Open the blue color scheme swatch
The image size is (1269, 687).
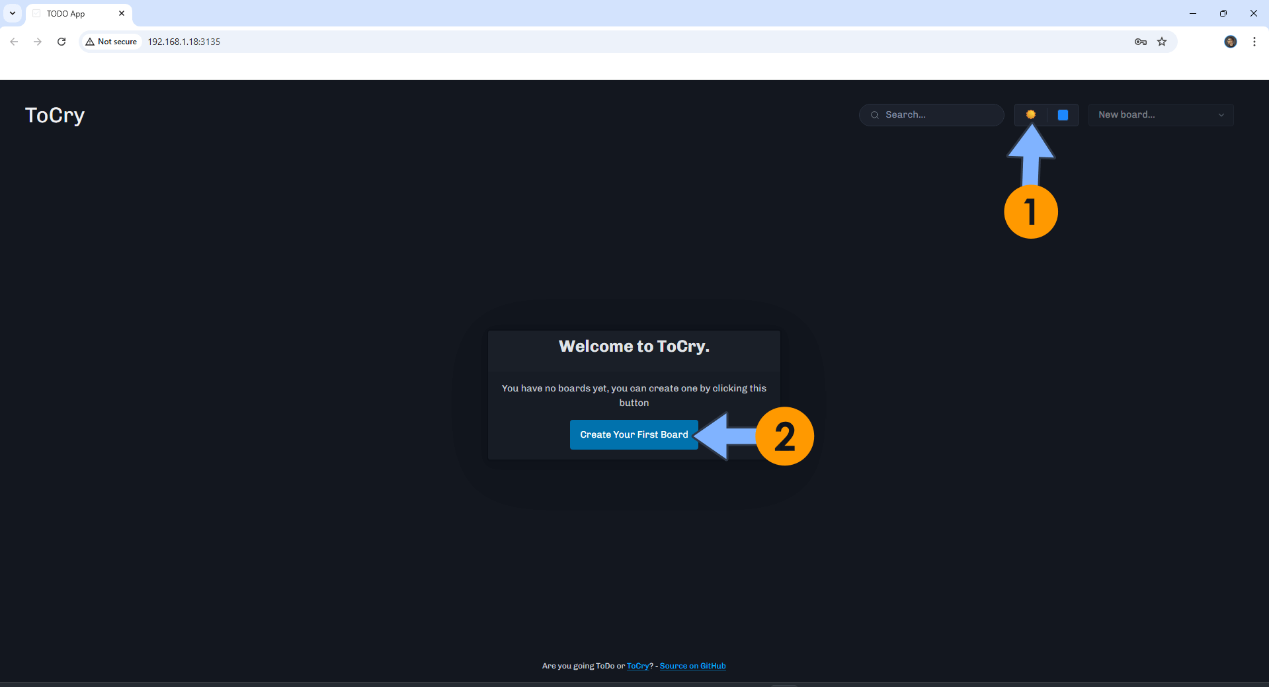[1063, 115]
